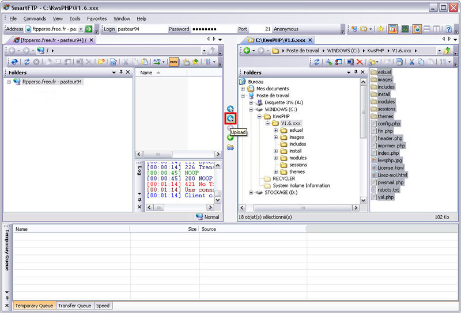Open the Tools menu
The width and height of the screenshot is (461, 313).
coord(75,19)
